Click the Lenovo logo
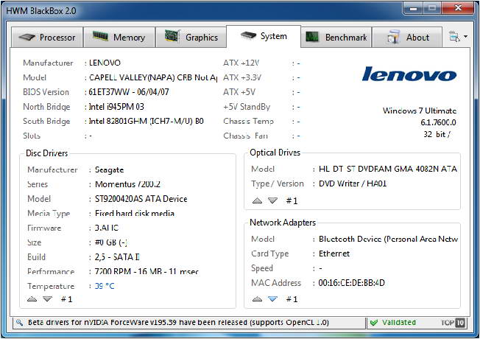 pos(409,74)
